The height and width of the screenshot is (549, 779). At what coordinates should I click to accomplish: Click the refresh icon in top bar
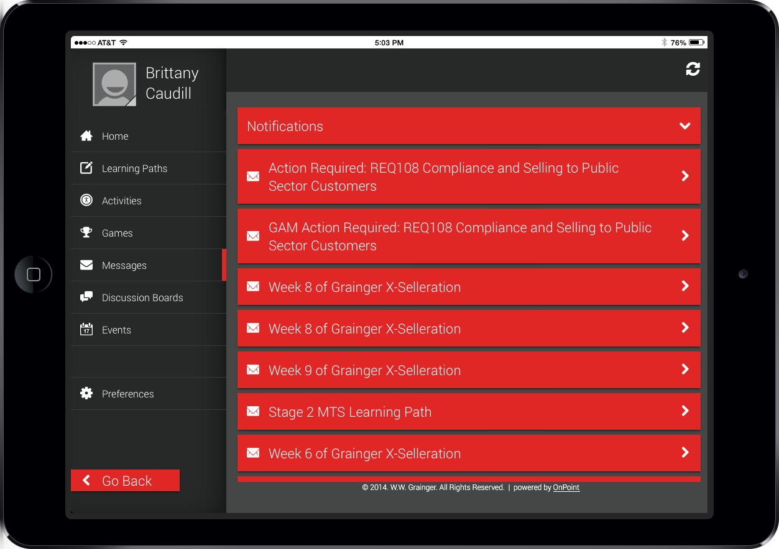(x=693, y=69)
